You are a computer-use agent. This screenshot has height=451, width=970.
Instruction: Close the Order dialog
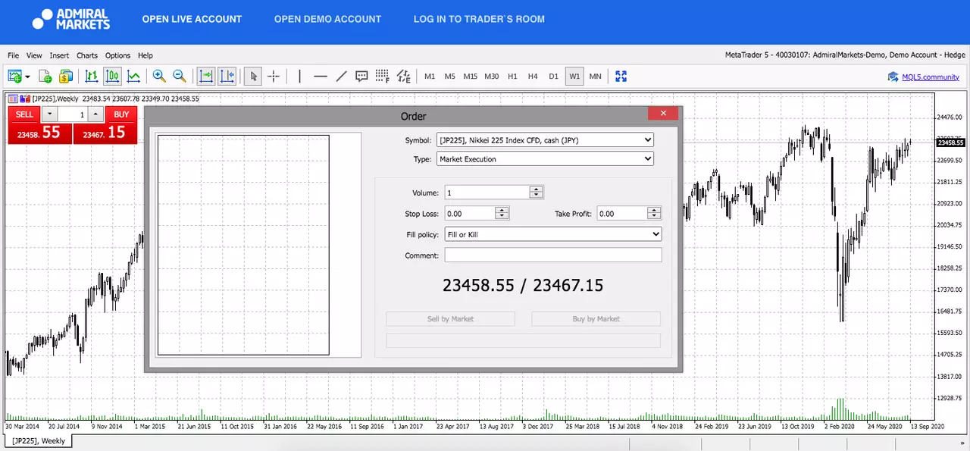click(x=663, y=114)
